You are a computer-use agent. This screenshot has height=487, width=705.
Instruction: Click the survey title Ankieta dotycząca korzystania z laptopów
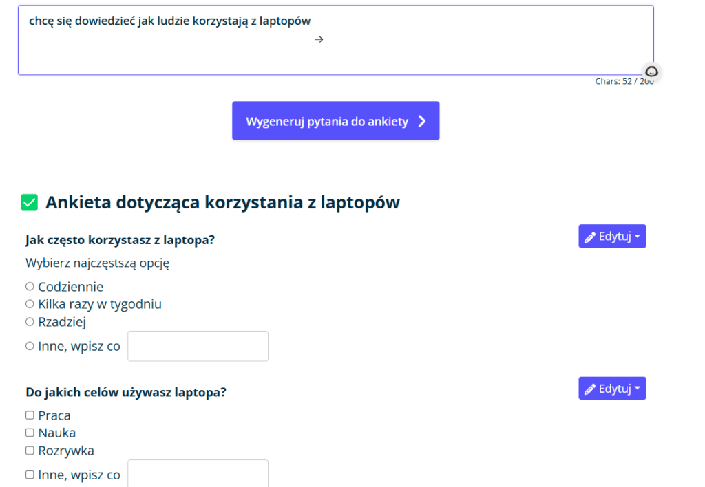[222, 202]
